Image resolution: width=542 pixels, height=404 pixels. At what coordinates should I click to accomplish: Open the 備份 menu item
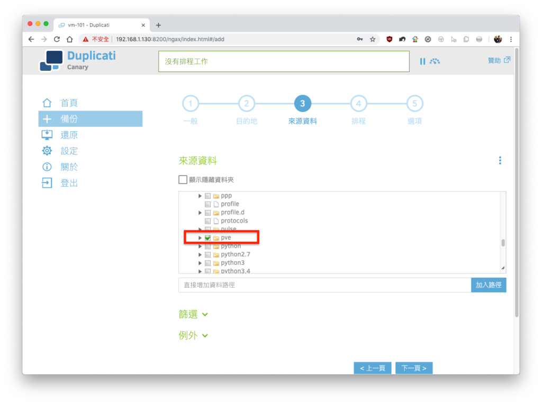pyautogui.click(x=90, y=119)
